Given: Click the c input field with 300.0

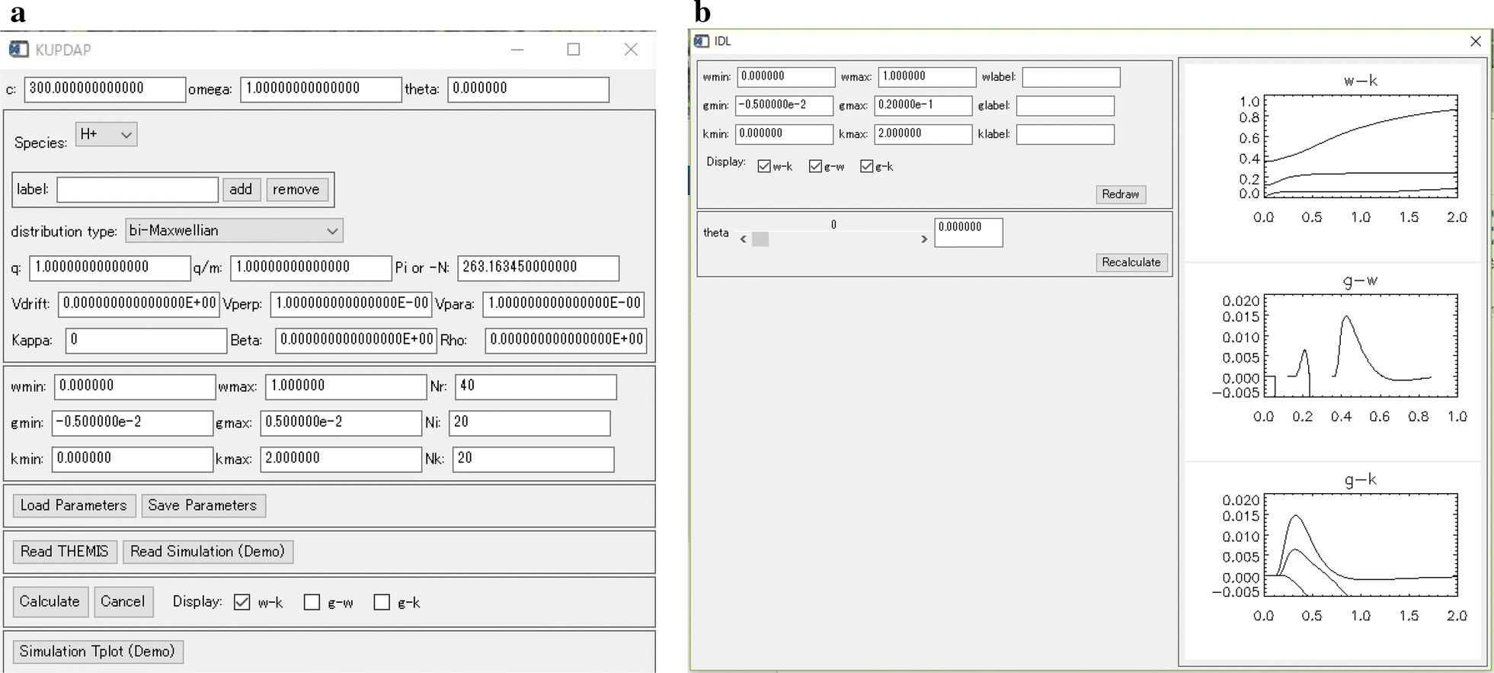Looking at the screenshot, I should point(105,89).
